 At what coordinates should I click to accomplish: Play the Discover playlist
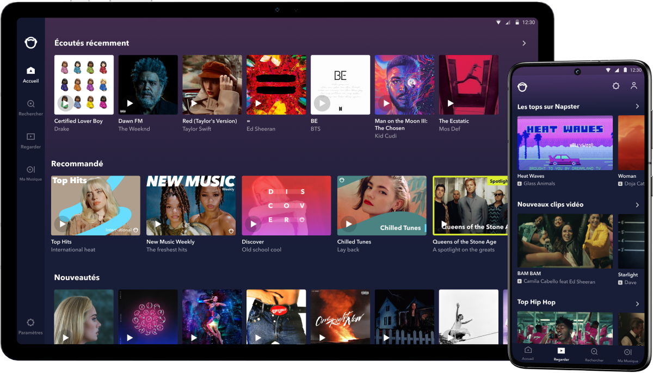pos(253,223)
